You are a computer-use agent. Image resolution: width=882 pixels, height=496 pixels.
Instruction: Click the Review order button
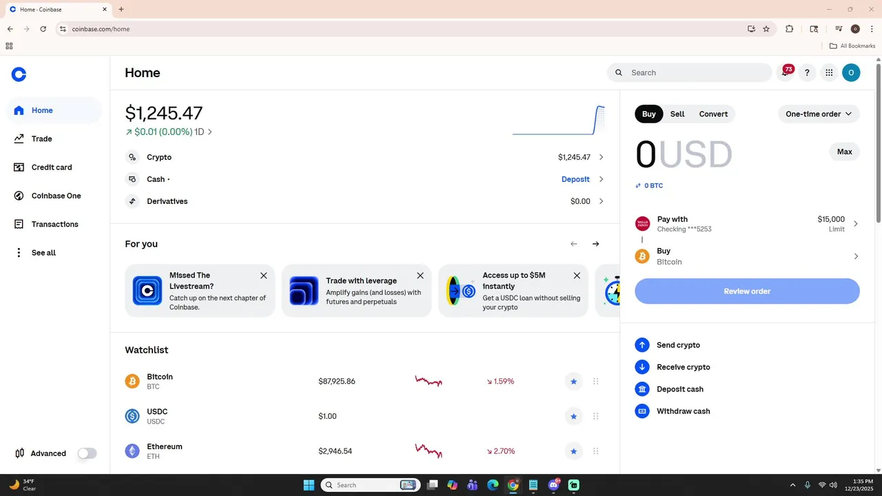click(747, 291)
